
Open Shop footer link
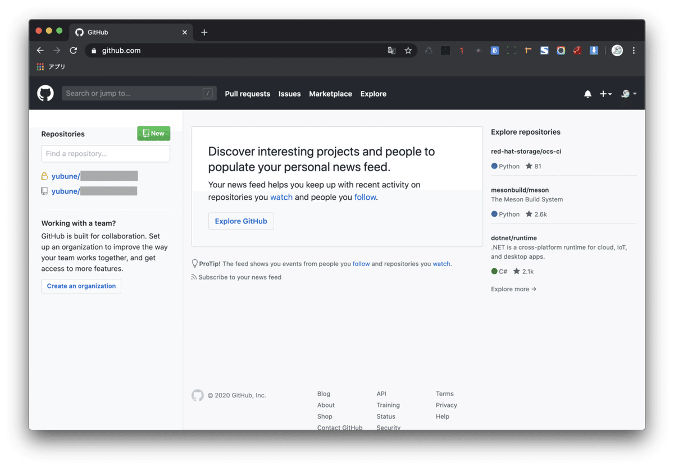[x=325, y=416]
